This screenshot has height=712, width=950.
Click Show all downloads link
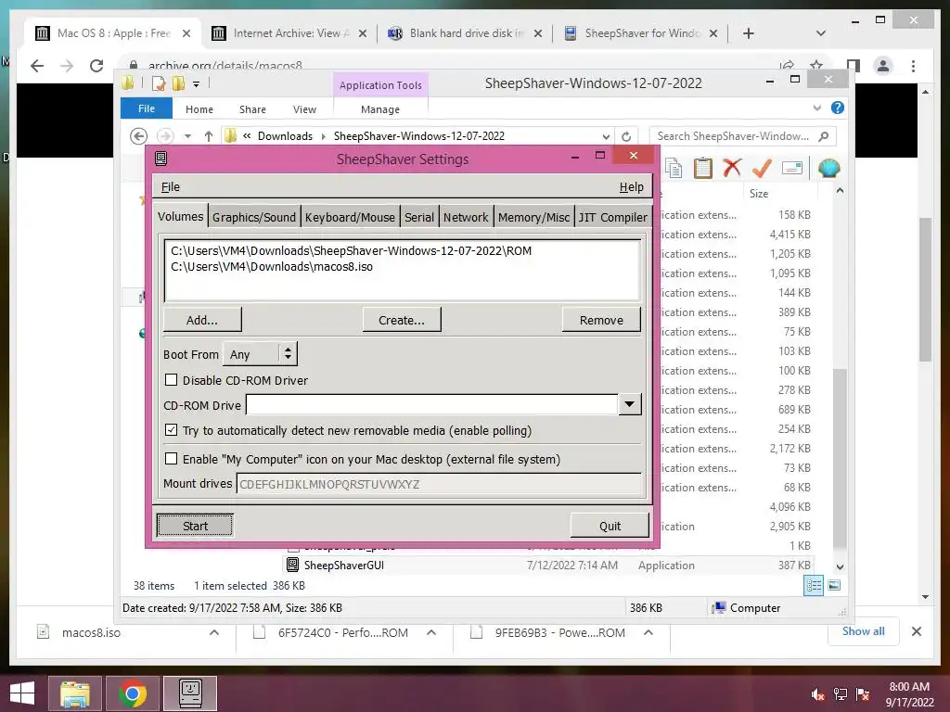[863, 631]
